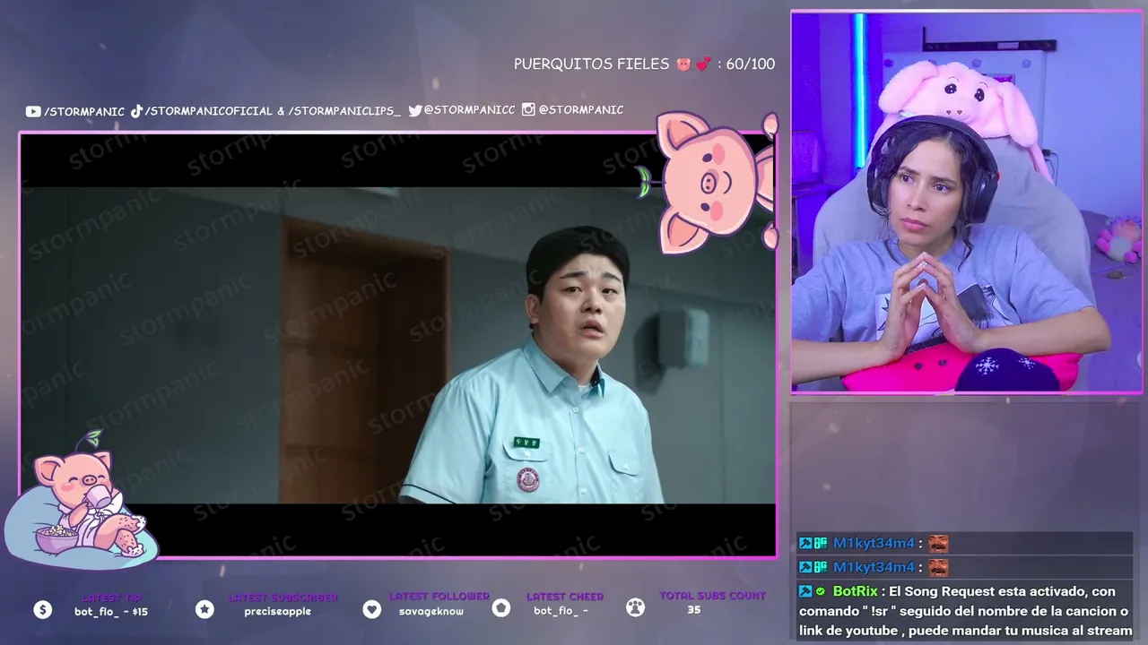Click the 'bot_flo_ - $15' latest tip value
Image resolution: width=1148 pixels, height=645 pixels.
pos(111,612)
